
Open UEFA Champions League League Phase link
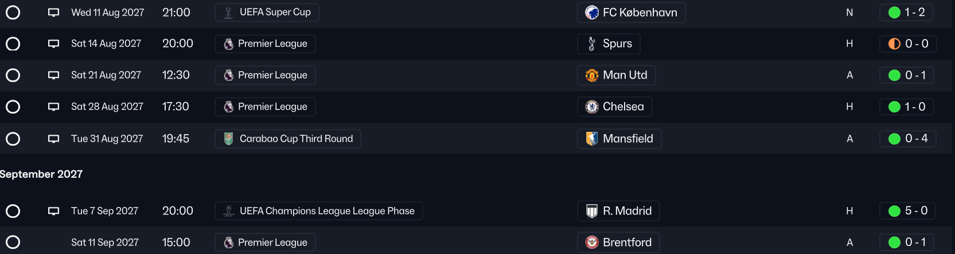coord(319,211)
